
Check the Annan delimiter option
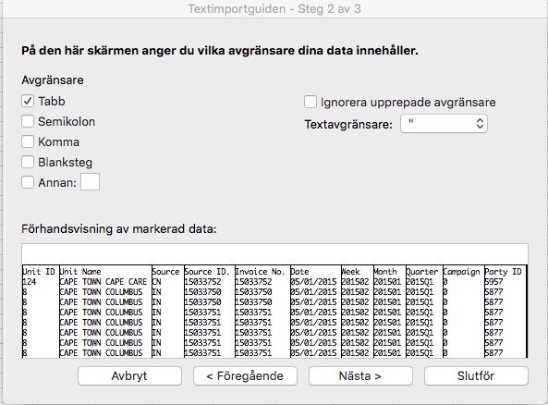click(x=28, y=182)
